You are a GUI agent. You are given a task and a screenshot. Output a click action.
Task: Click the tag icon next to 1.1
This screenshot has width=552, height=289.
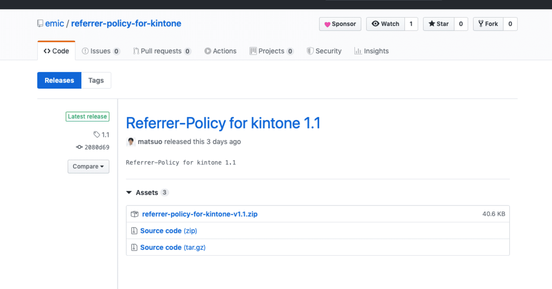coord(97,135)
